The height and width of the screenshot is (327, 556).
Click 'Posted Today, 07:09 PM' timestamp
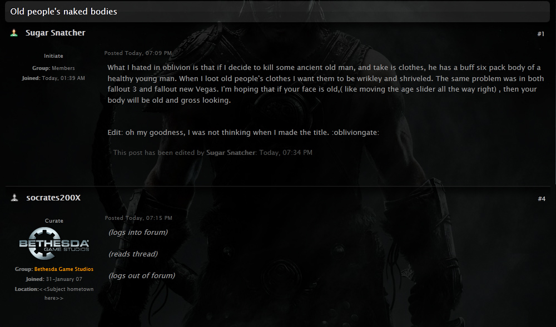click(138, 53)
